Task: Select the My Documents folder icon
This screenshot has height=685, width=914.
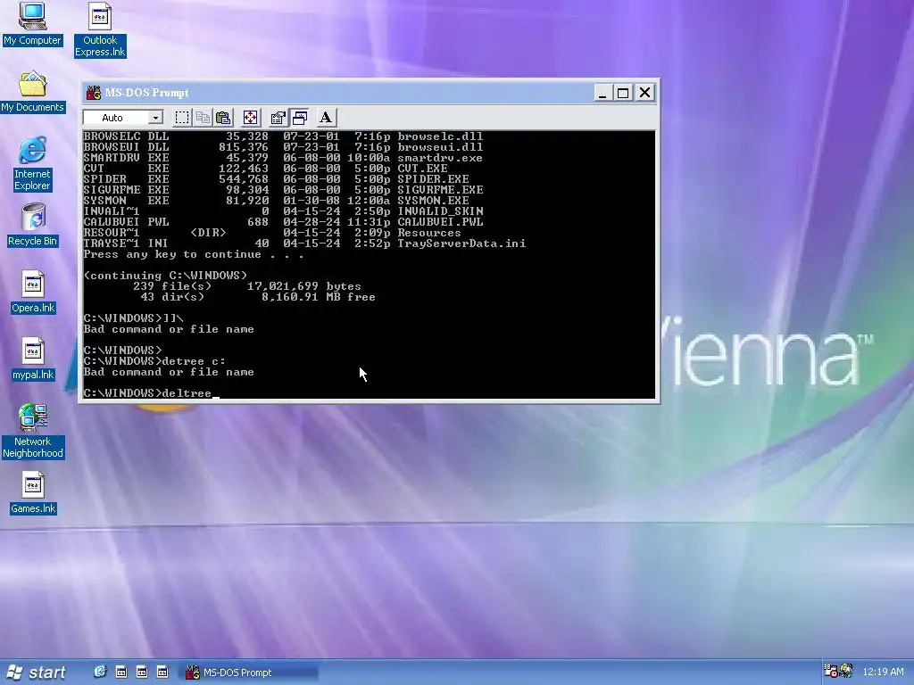Action: [32, 92]
